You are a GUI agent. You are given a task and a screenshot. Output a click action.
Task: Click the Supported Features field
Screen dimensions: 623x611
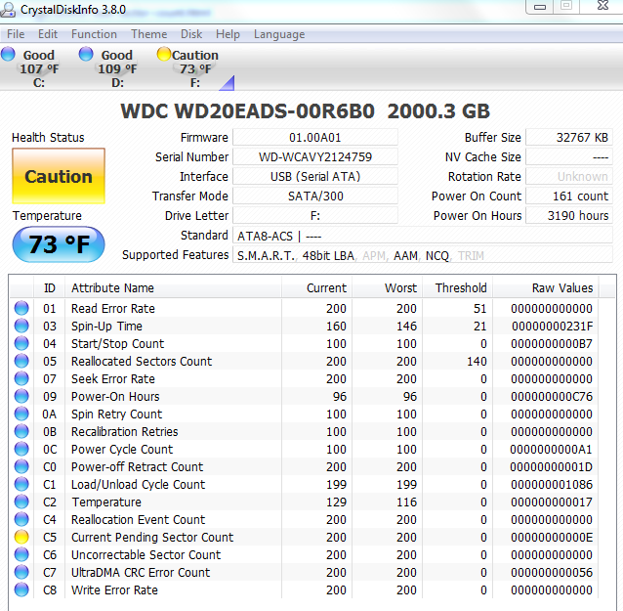[423, 255]
